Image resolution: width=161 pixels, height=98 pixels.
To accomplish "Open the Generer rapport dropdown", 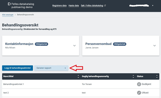I will click(x=51, y=68).
